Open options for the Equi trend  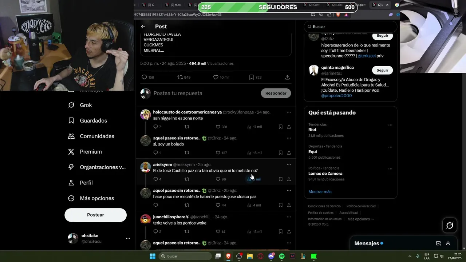(390, 147)
